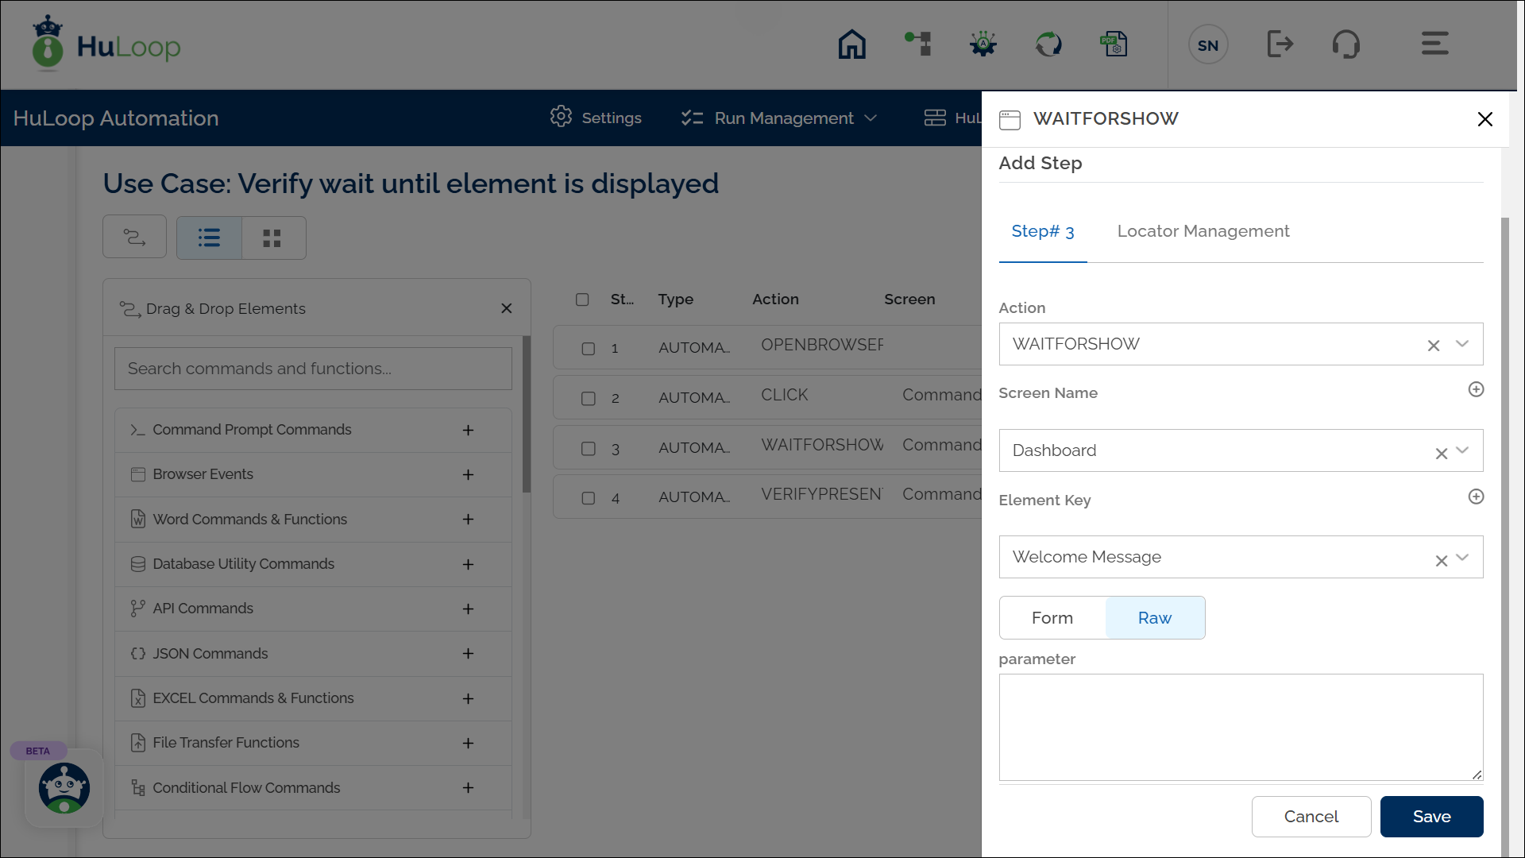Check the box for step 1 OPENBROWSER
The height and width of the screenshot is (858, 1525).
click(x=589, y=349)
